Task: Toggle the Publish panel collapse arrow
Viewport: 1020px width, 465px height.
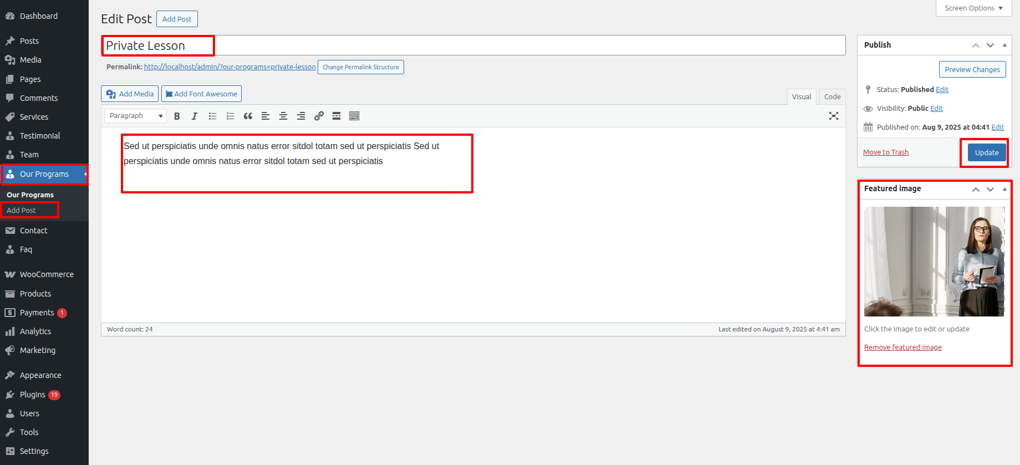Action: pos(1004,45)
